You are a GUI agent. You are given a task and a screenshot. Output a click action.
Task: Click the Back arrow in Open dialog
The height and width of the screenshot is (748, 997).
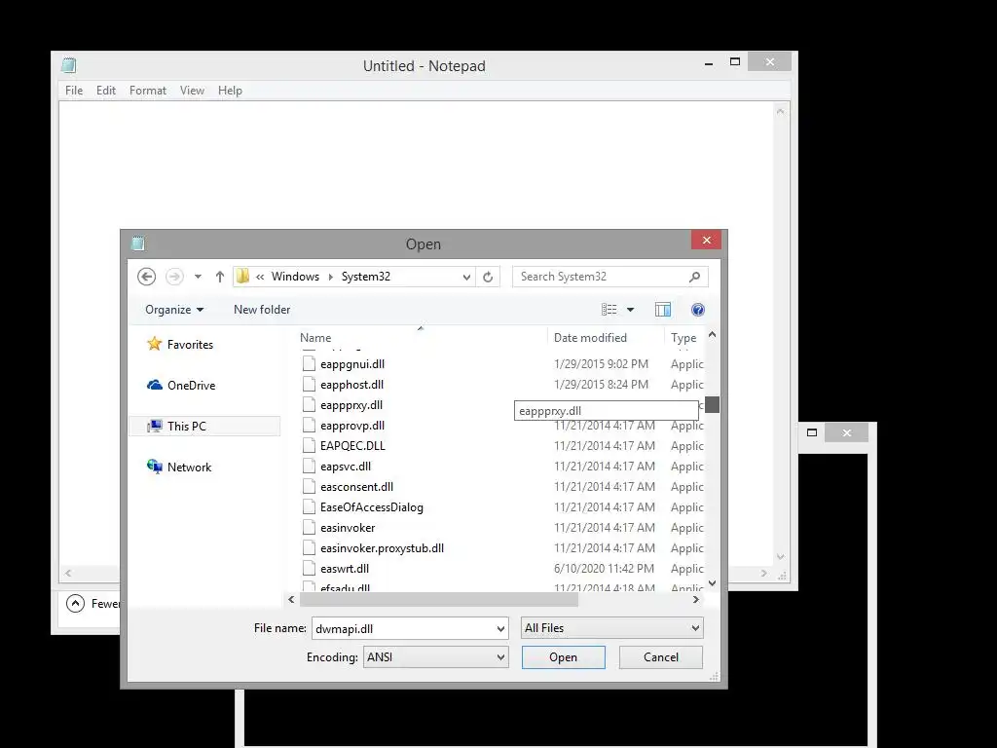coord(146,277)
